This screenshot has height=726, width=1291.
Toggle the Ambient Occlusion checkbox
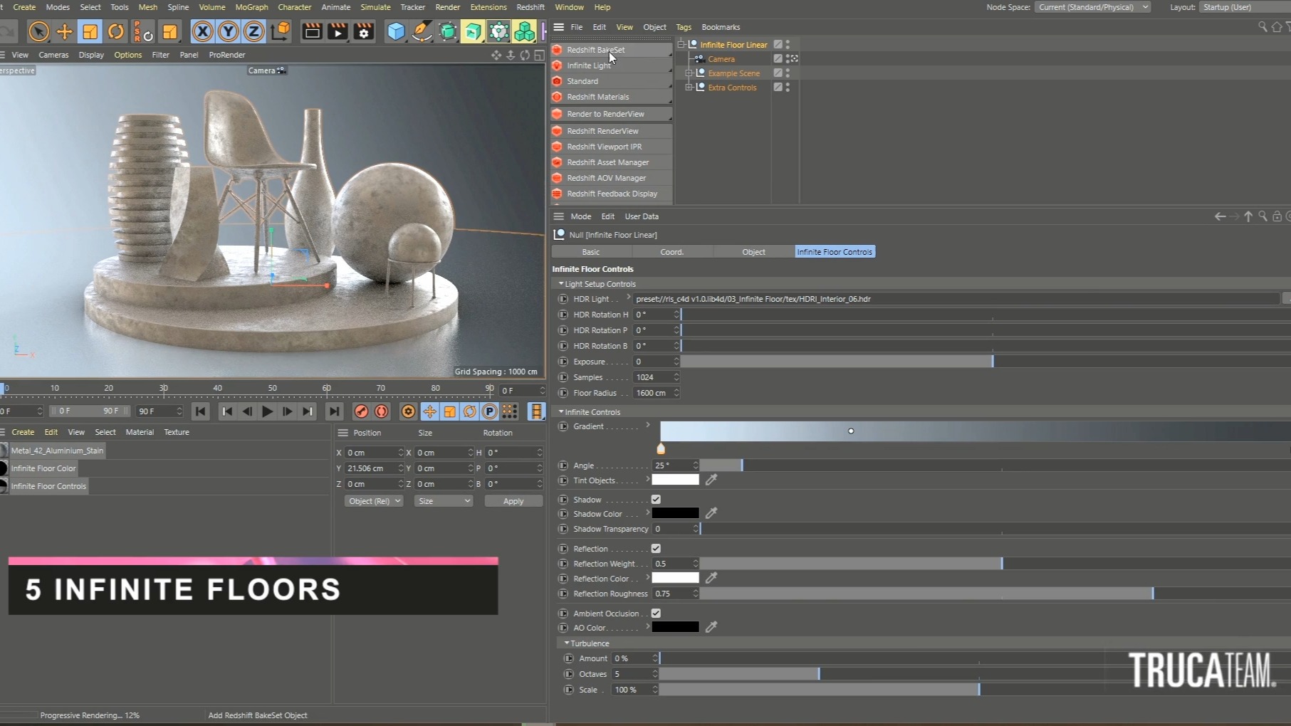click(656, 614)
